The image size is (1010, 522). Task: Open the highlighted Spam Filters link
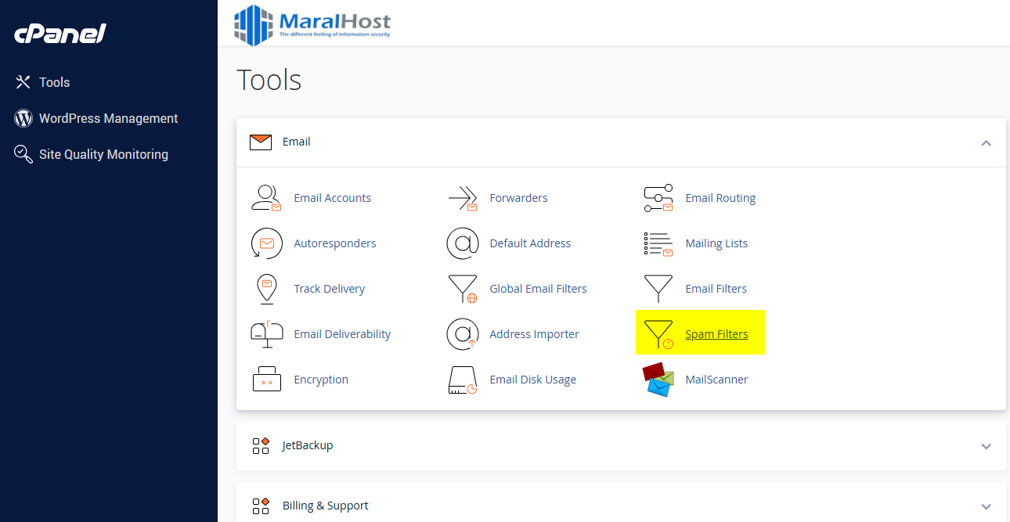(x=716, y=333)
